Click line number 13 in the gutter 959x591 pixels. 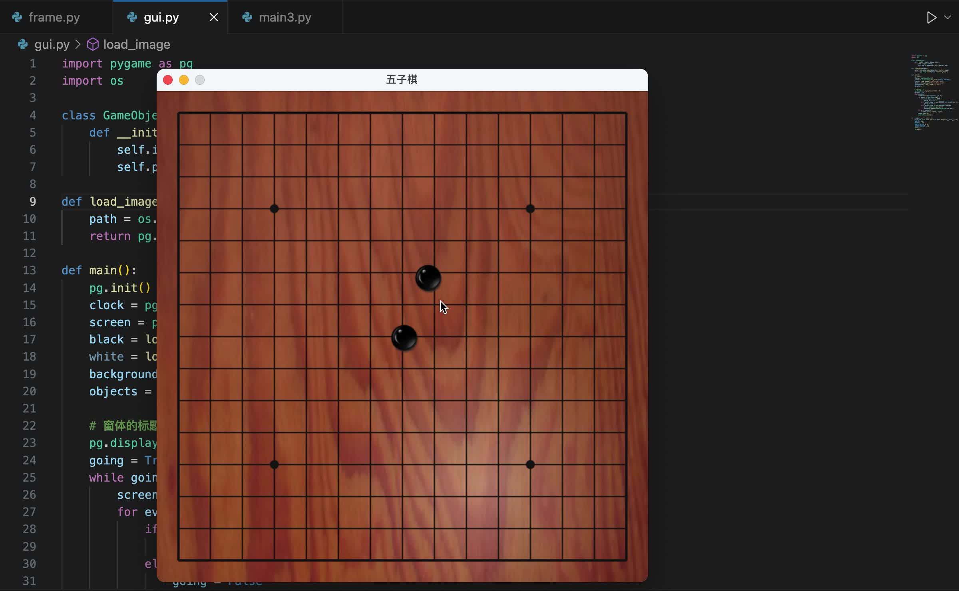coord(29,270)
